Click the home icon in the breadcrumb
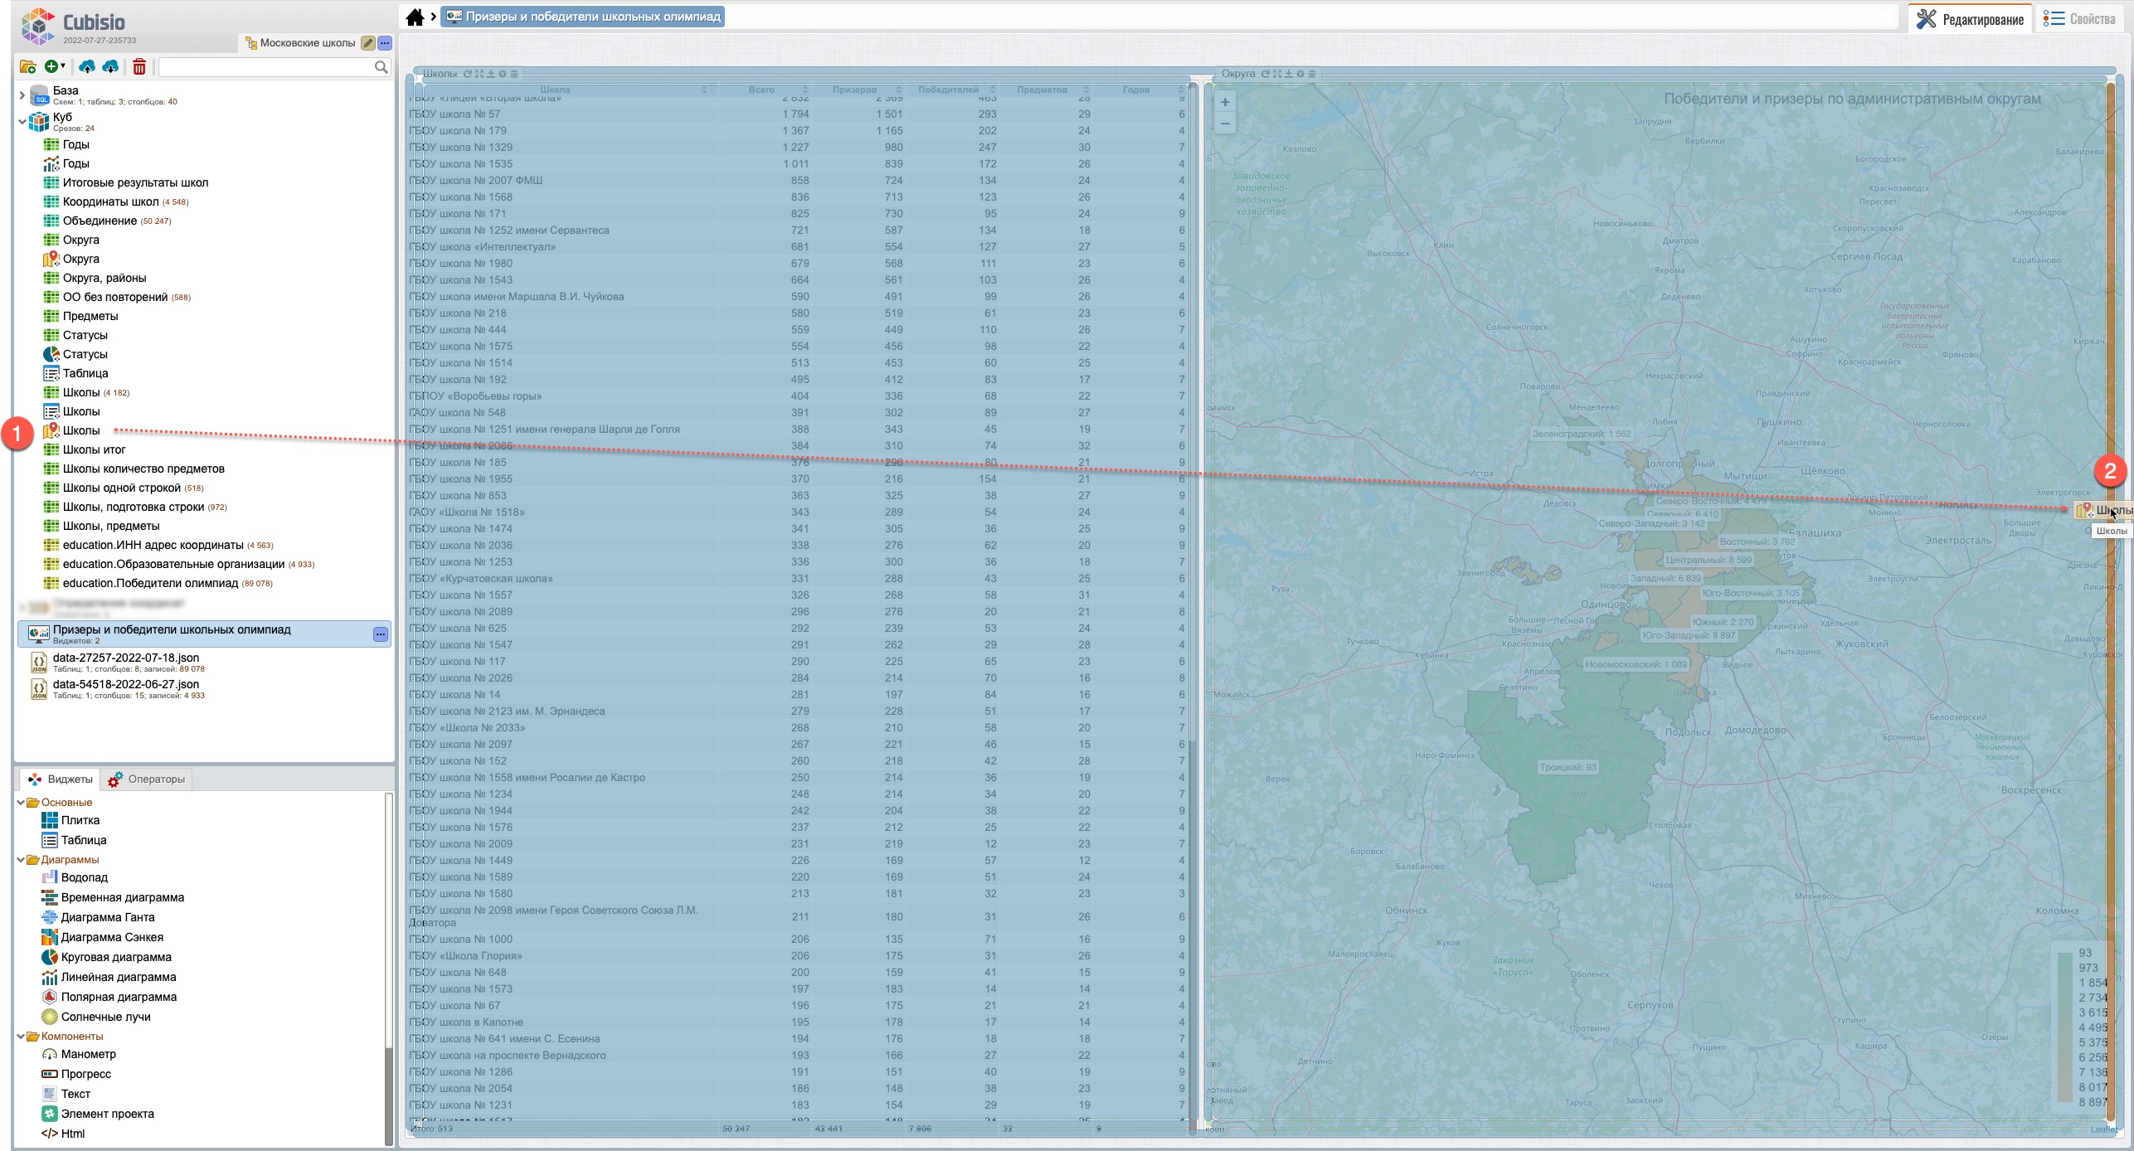This screenshot has height=1151, width=2134. pyautogui.click(x=415, y=17)
